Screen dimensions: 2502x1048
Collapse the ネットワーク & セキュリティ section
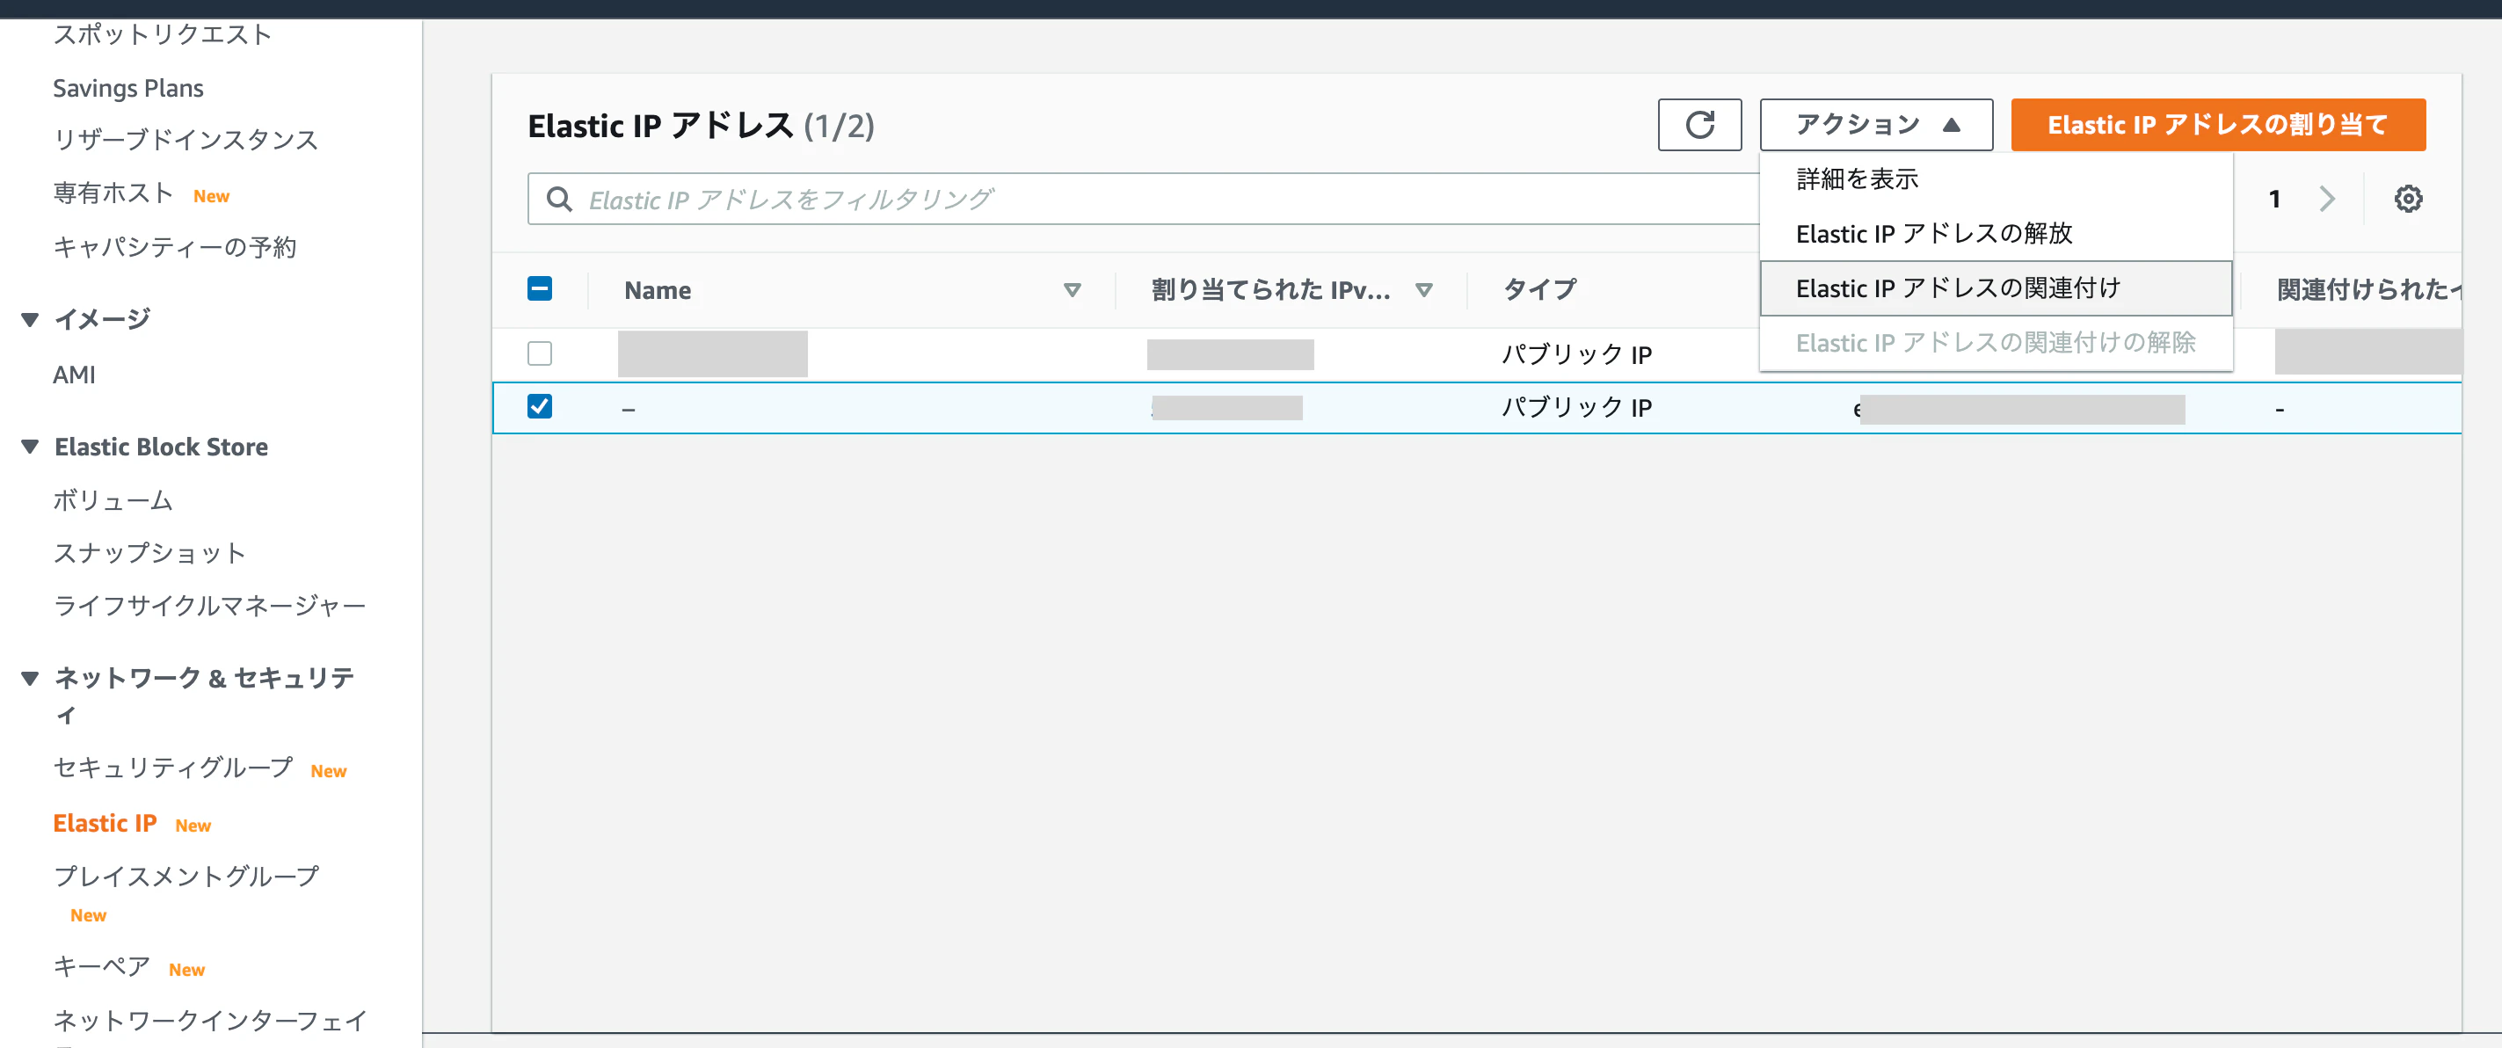pos(29,678)
